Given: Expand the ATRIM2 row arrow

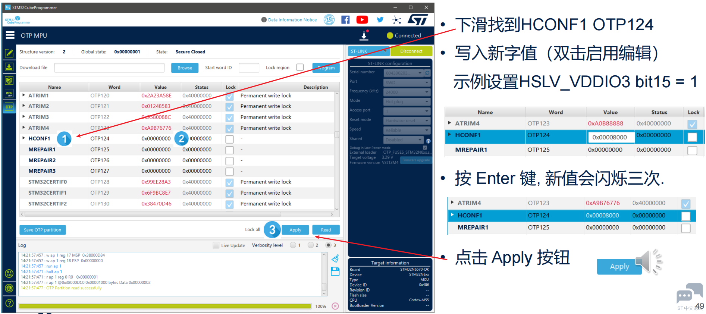Looking at the screenshot, I should 23,106.
